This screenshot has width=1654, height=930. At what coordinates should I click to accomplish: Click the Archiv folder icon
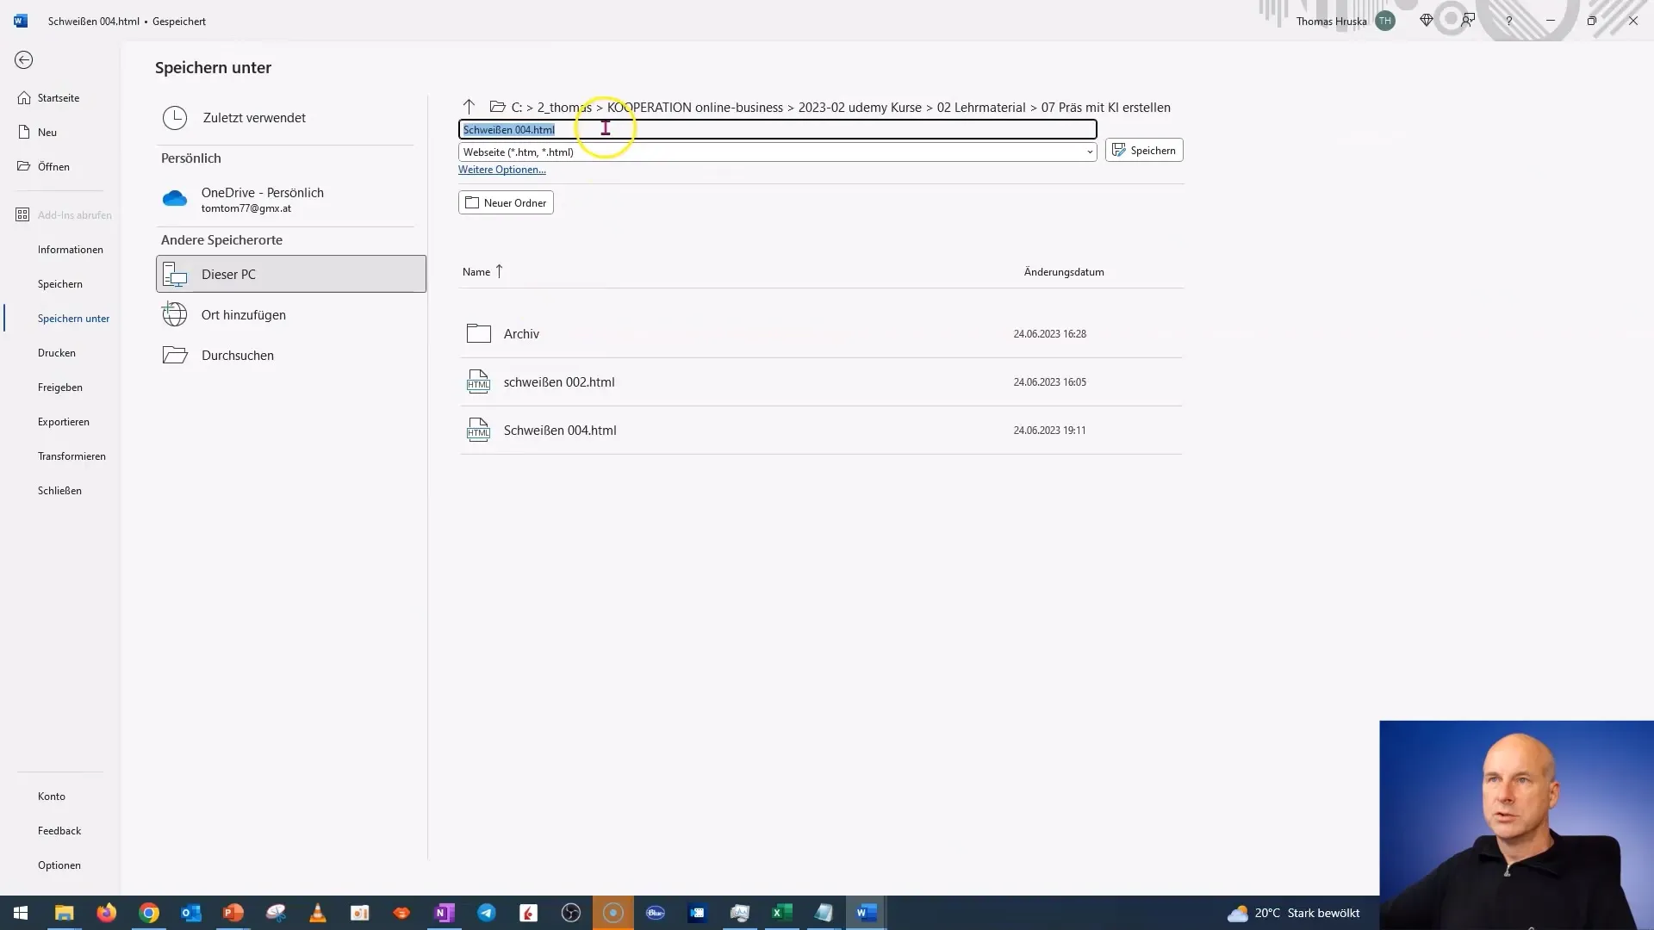point(478,333)
